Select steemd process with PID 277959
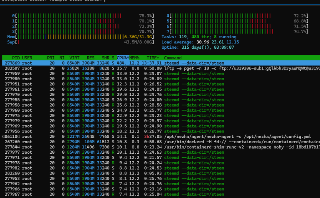 click(160, 73)
